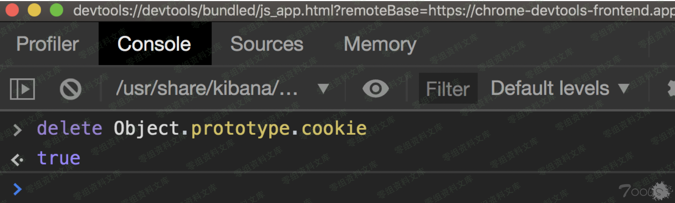Image resolution: width=675 pixels, height=203 pixels.
Task: Click the input chevron beside the delete command
Action: pyautogui.click(x=17, y=130)
